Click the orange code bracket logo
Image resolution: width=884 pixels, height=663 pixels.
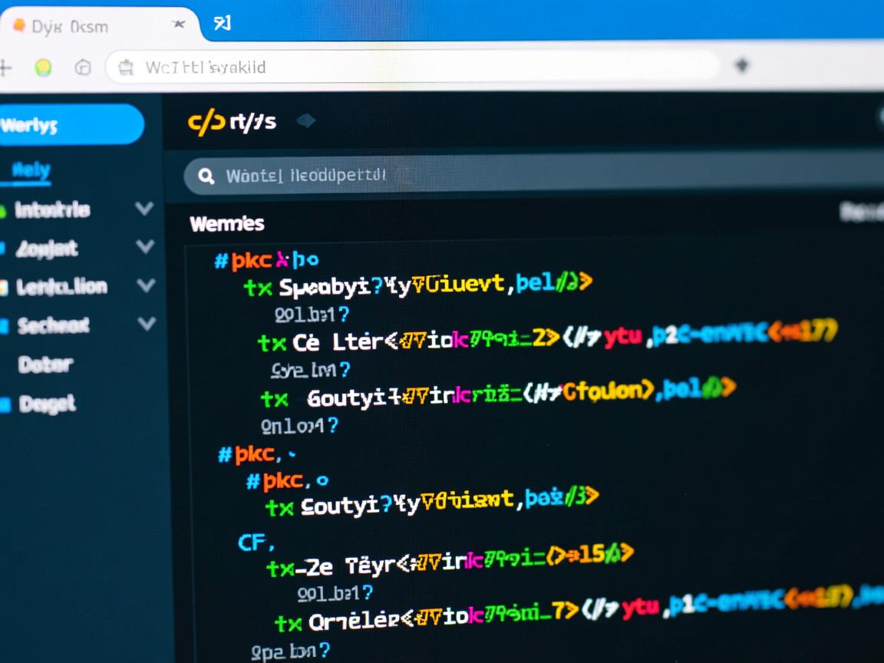coord(206,121)
